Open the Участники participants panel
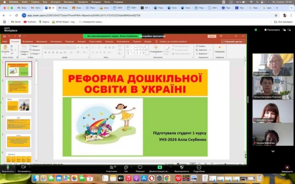 (111, 167)
